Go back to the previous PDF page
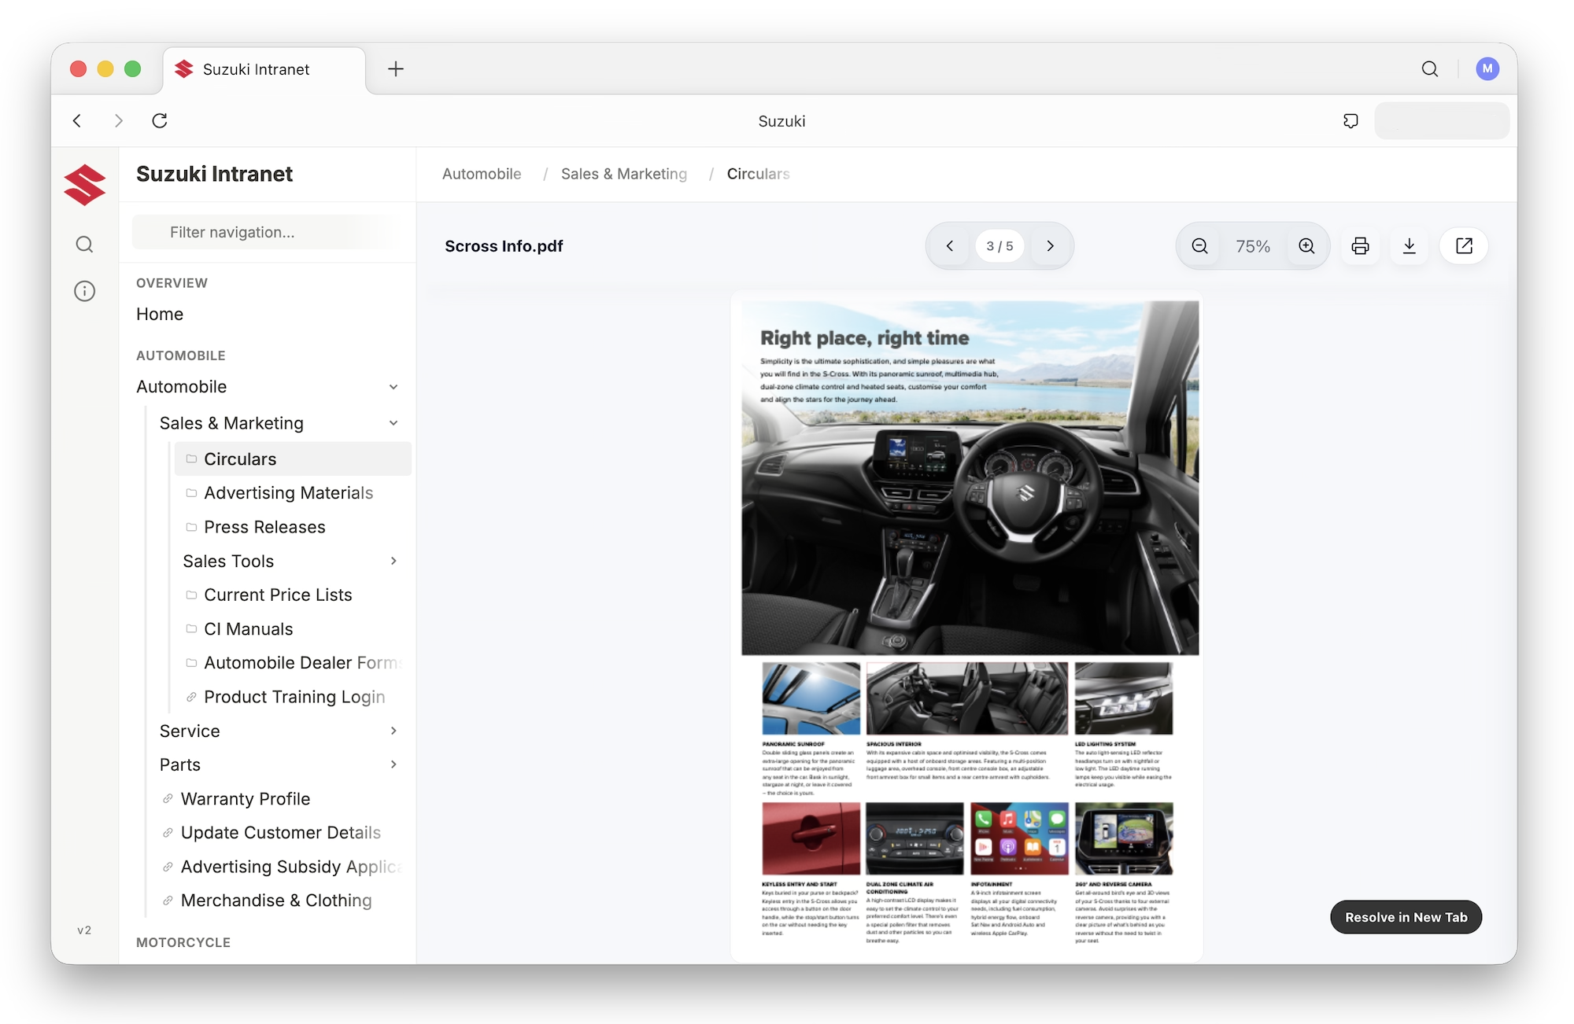 coord(948,245)
